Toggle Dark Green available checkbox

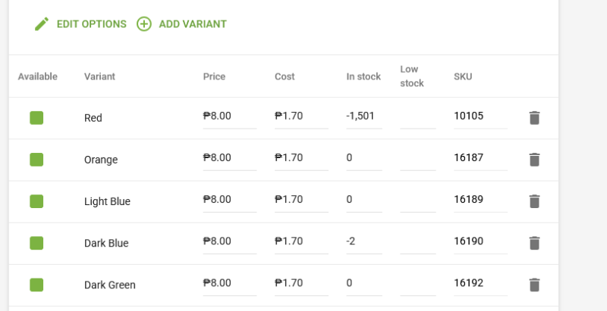click(36, 285)
